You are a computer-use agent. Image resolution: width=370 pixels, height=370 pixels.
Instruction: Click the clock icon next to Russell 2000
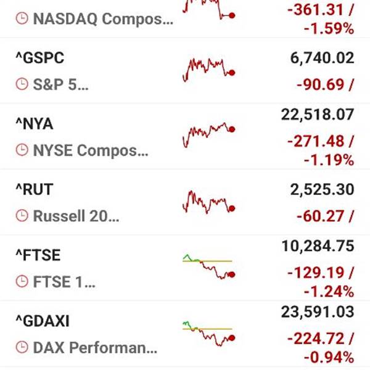tap(22, 216)
